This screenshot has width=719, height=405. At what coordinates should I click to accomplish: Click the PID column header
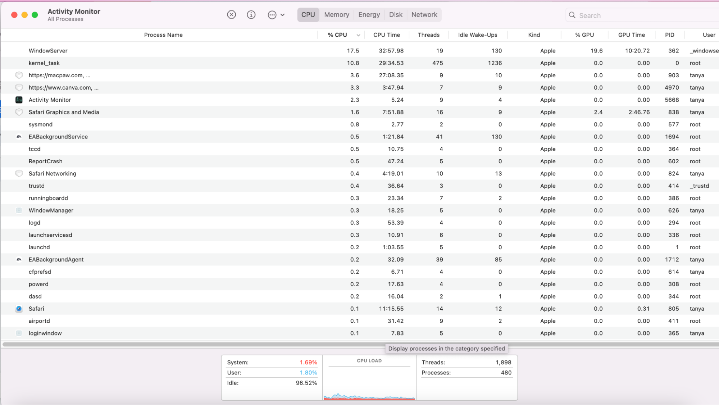[669, 35]
